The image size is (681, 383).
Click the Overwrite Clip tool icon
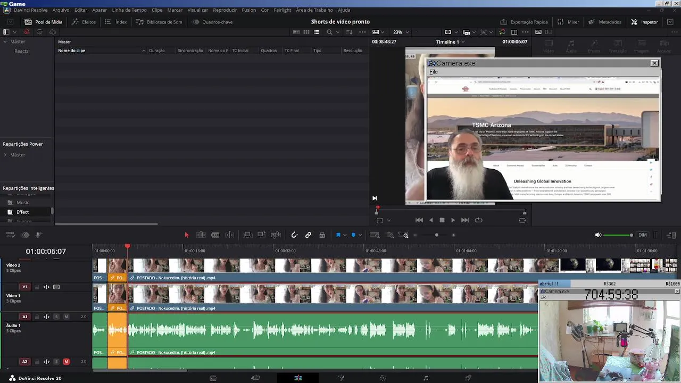[261, 235]
